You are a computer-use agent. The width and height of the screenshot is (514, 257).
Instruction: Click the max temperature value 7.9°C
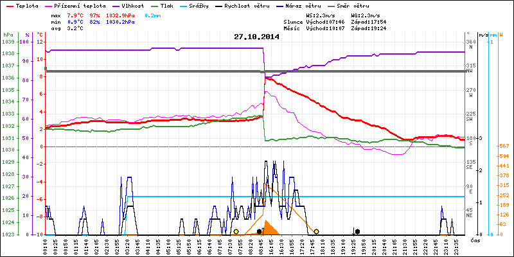75,15
